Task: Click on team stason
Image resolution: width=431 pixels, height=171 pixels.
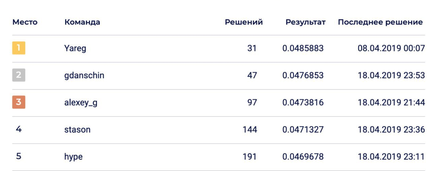Action: (x=77, y=130)
